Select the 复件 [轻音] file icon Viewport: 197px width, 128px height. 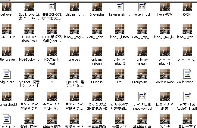(x=29, y=119)
